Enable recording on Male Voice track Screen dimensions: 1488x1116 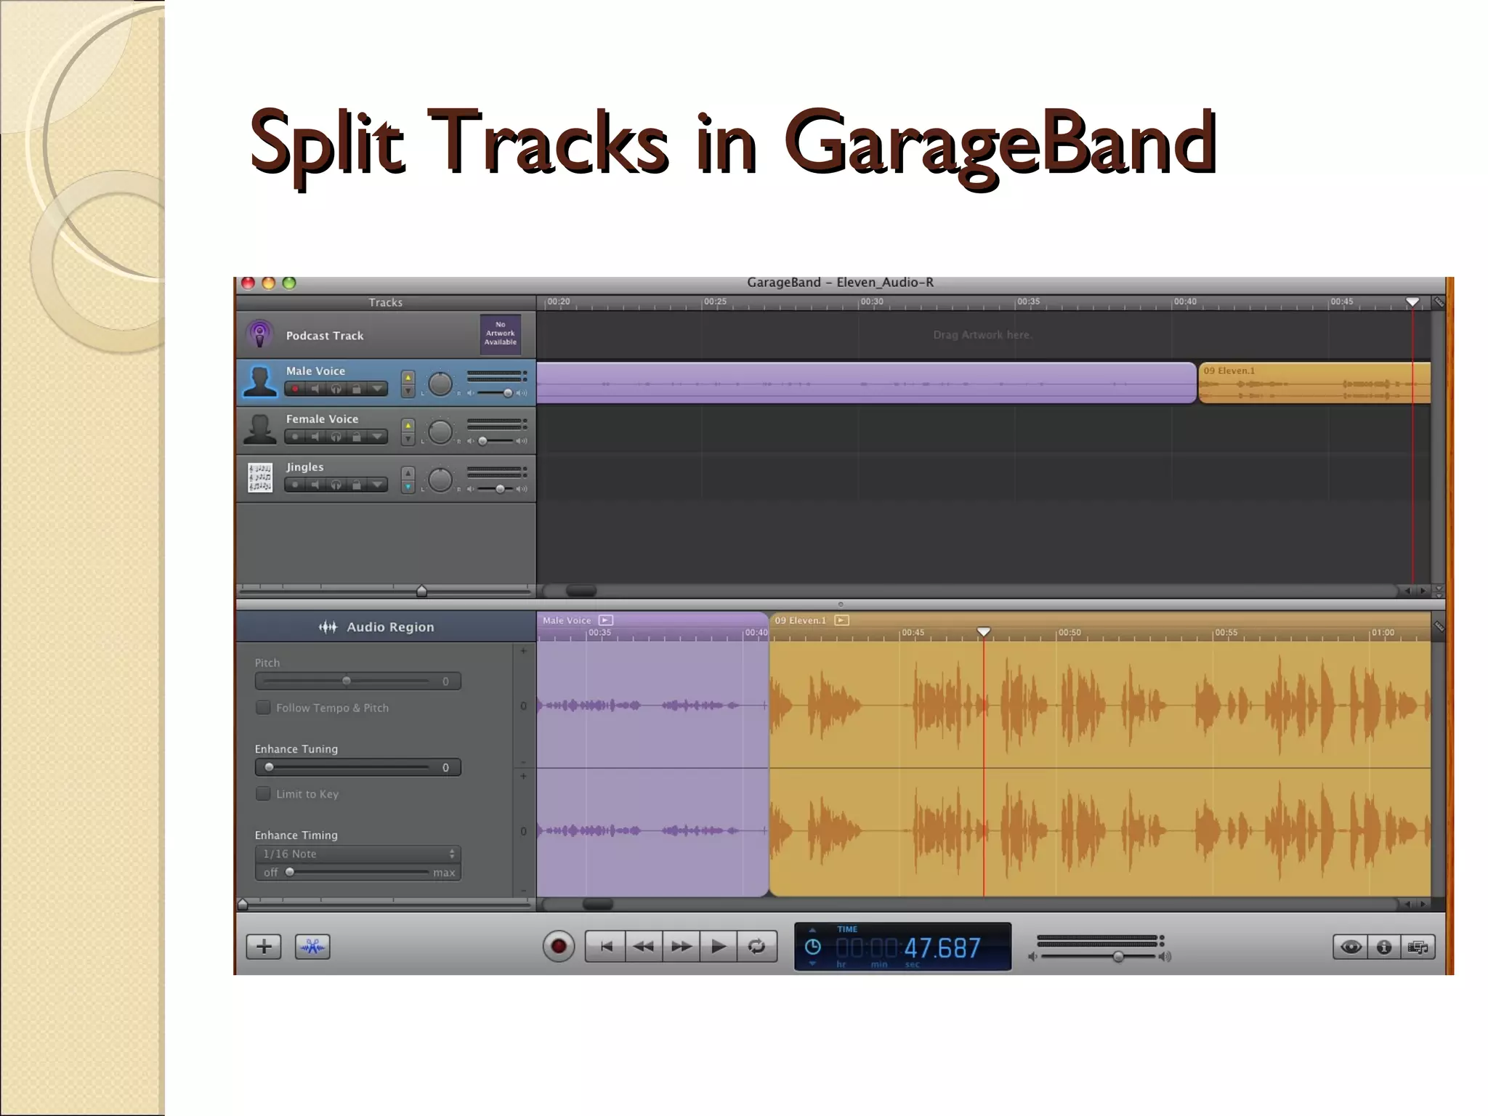(295, 389)
